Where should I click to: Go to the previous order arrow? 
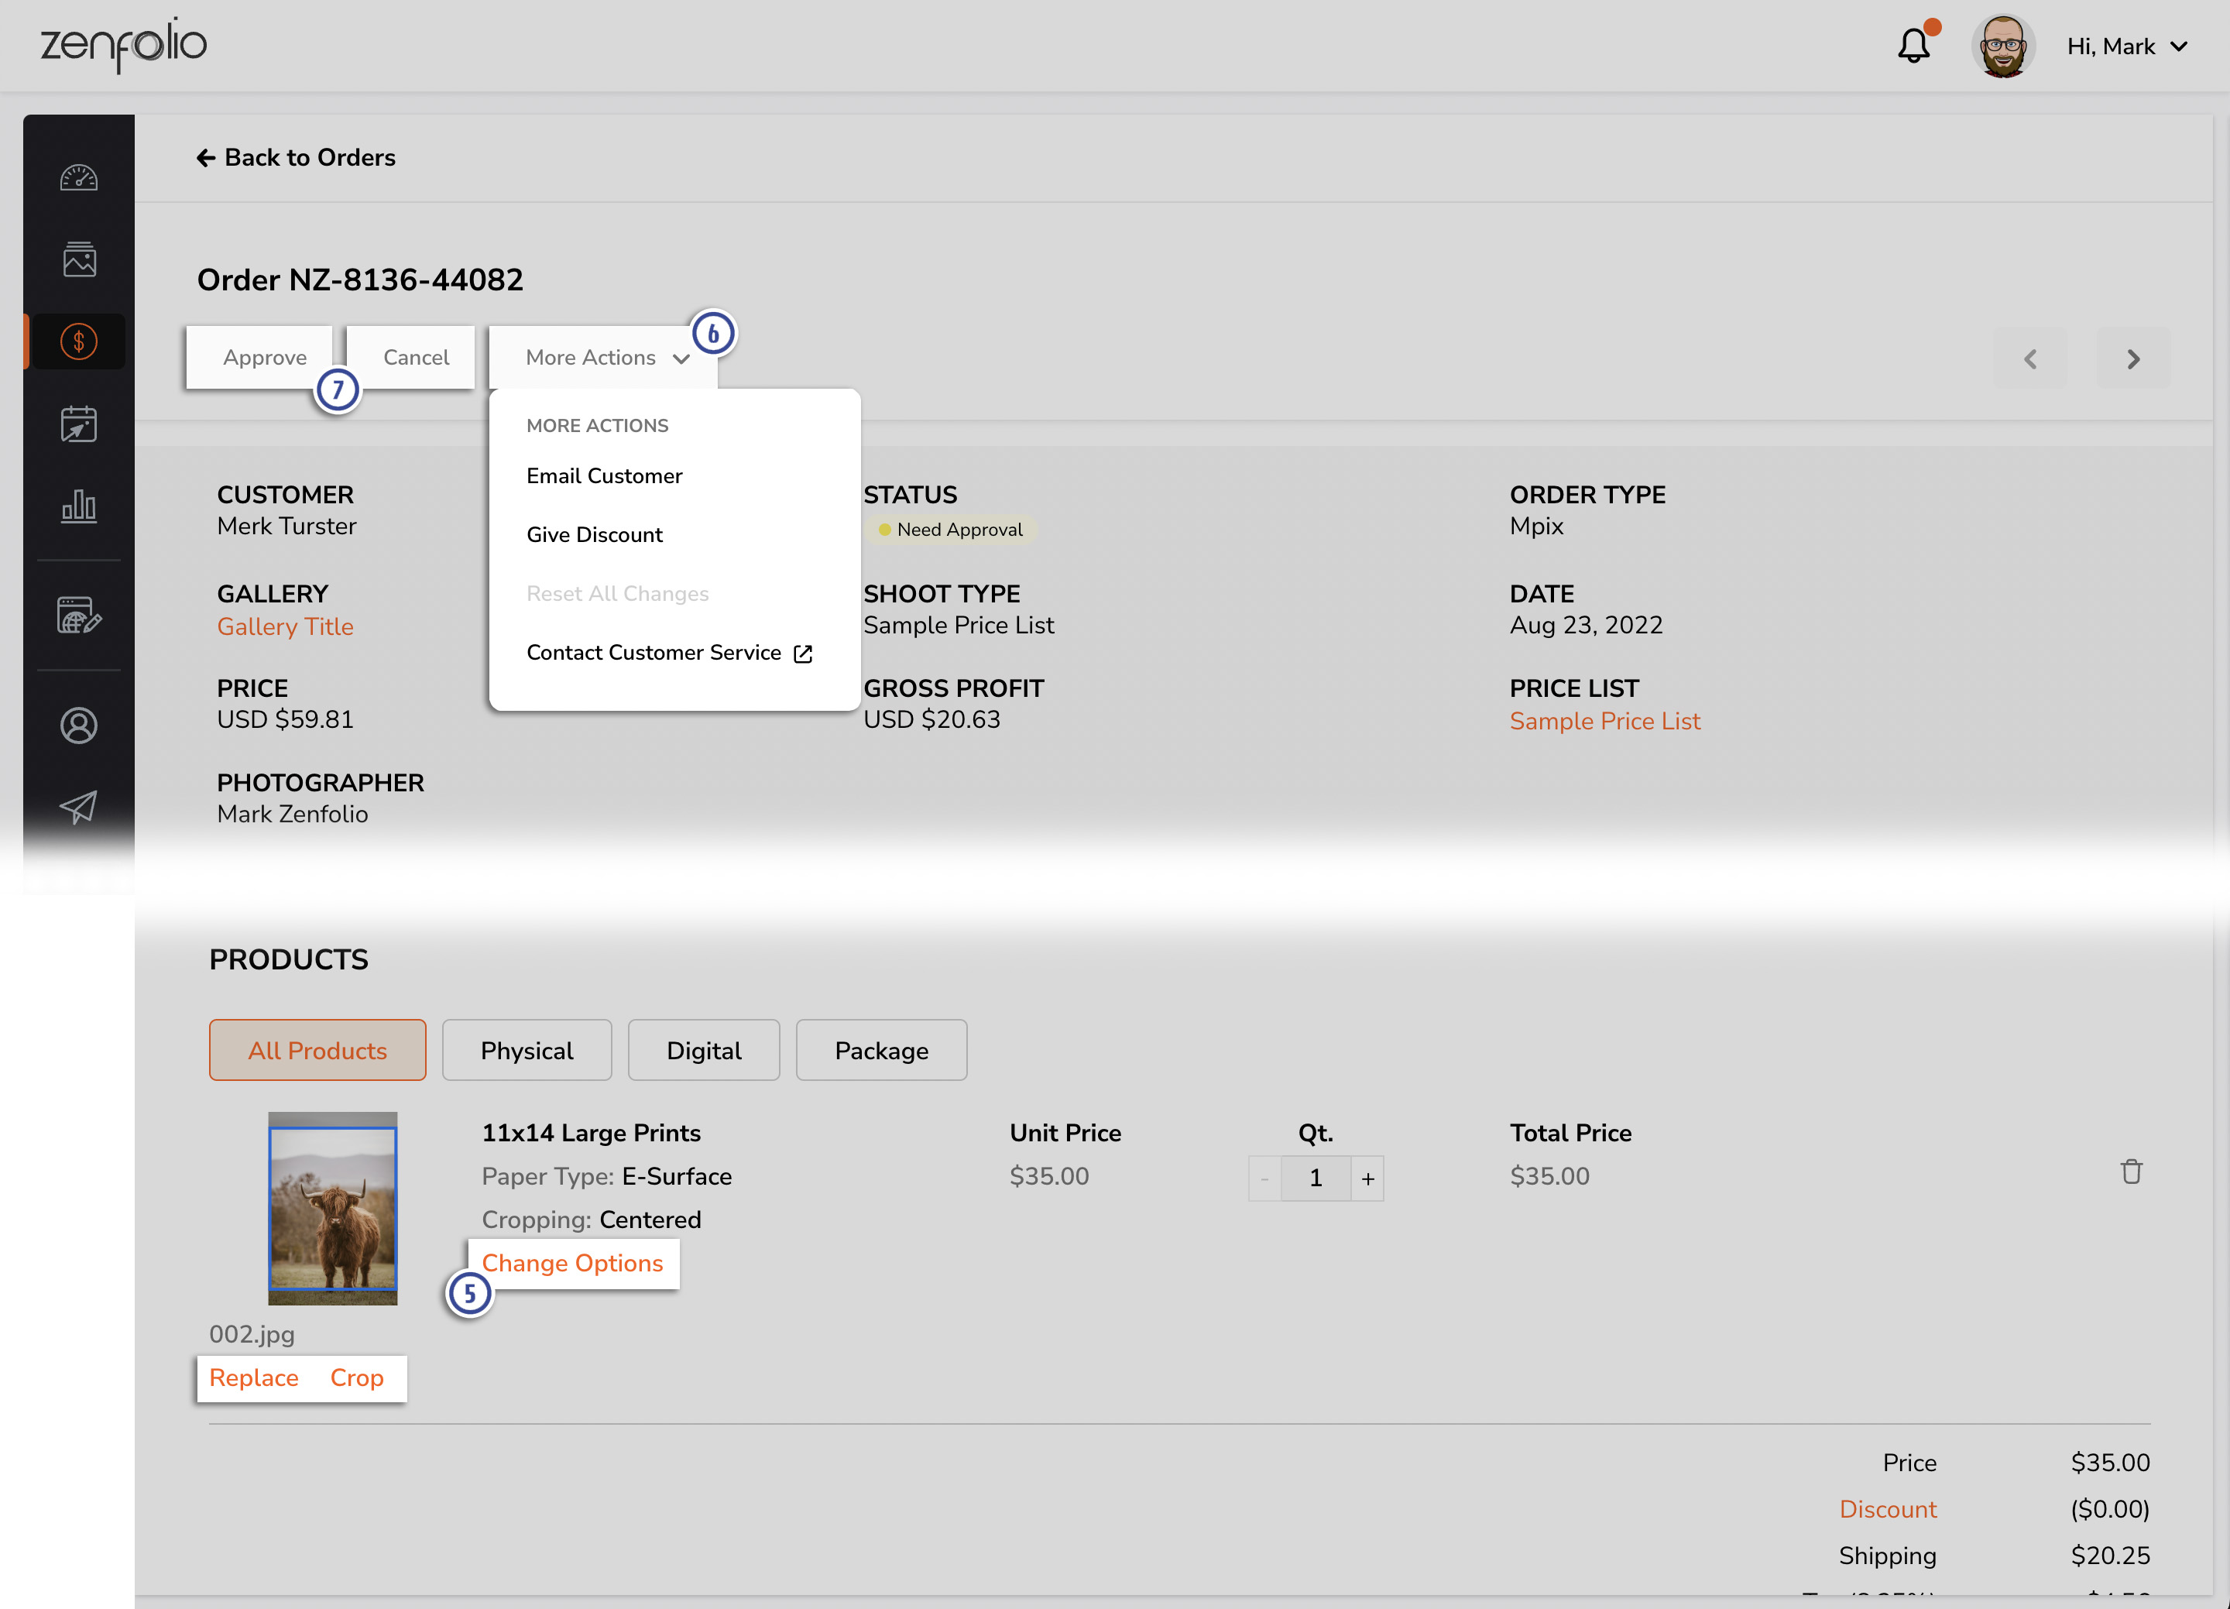[2030, 359]
